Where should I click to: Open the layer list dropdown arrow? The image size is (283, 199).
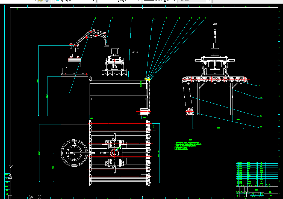coord(35,1)
